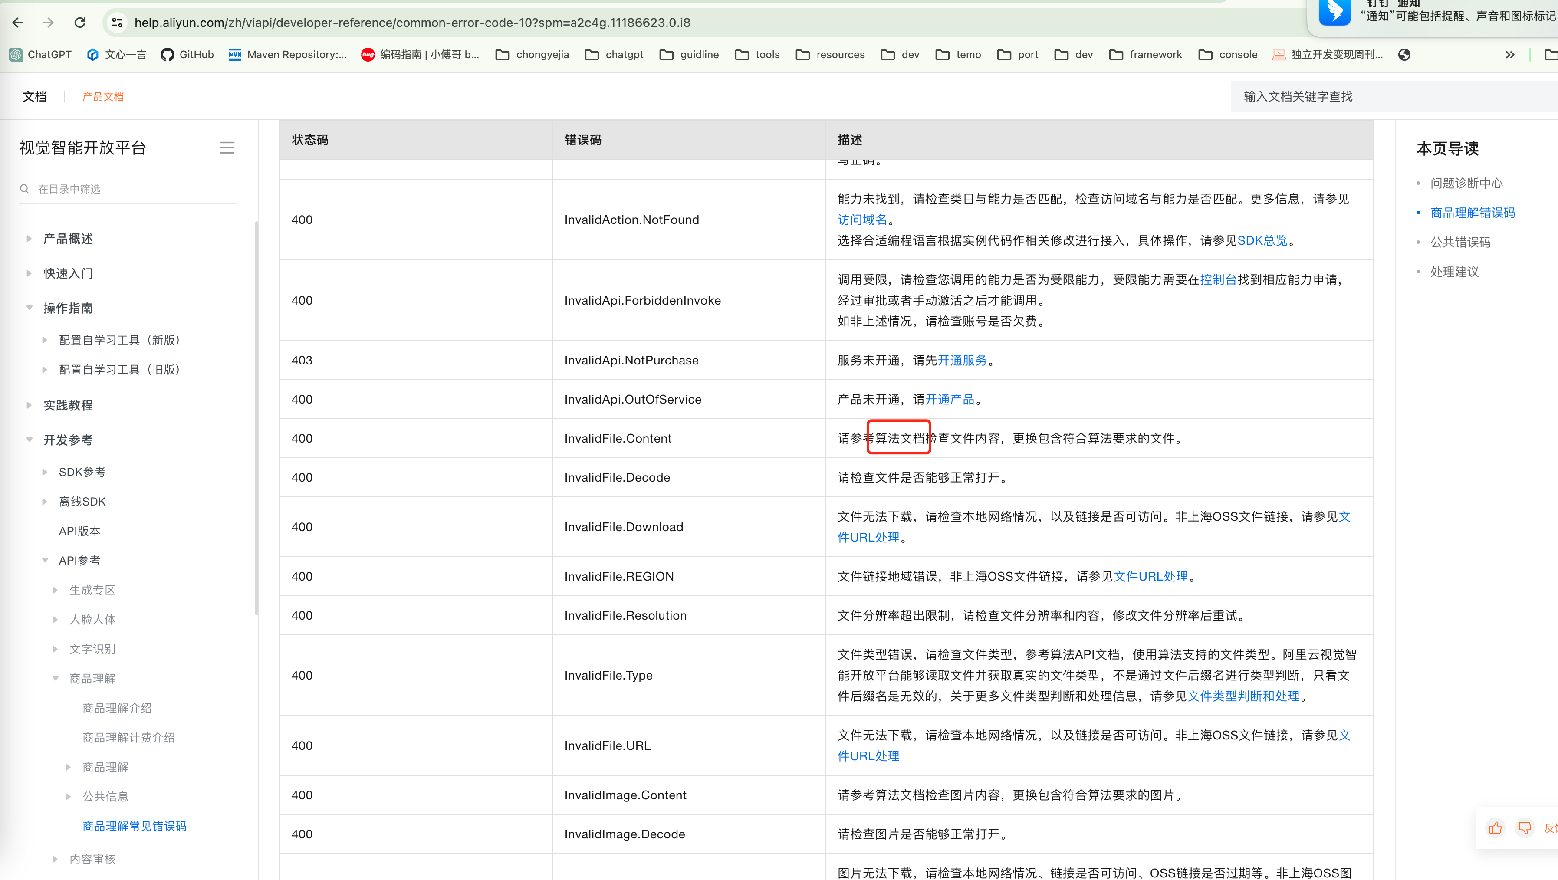Jump to 公共错误码 in the page guide

1460,242
